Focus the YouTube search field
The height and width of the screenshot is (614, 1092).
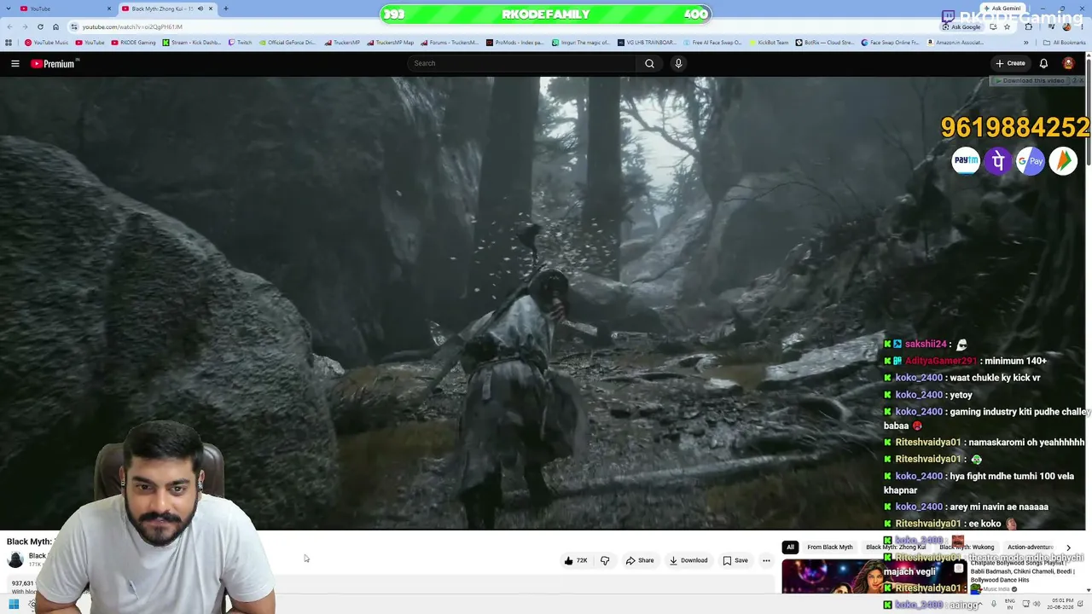[x=522, y=63]
